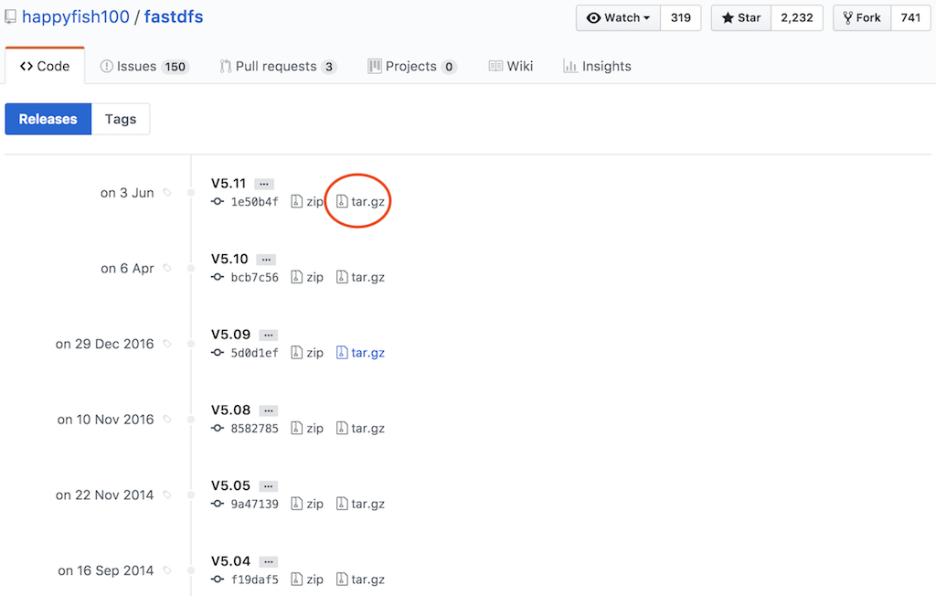Open the V5.05 release title link

tap(230, 485)
